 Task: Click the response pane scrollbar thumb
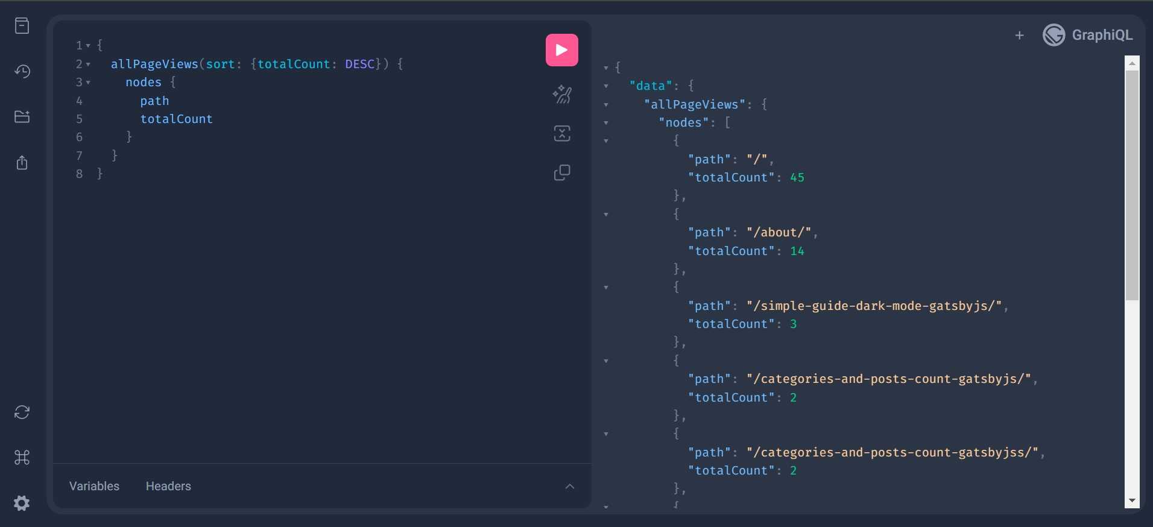1132,185
